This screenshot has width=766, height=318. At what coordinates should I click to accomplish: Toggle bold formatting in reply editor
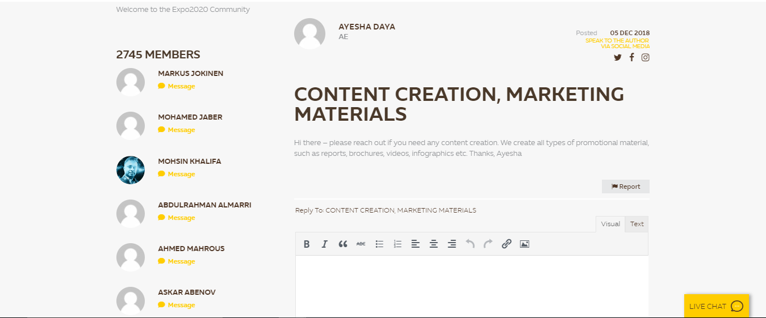[307, 244]
